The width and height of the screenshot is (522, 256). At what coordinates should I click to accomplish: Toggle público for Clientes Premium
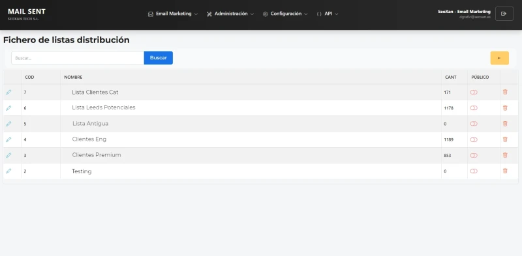[x=474, y=155]
